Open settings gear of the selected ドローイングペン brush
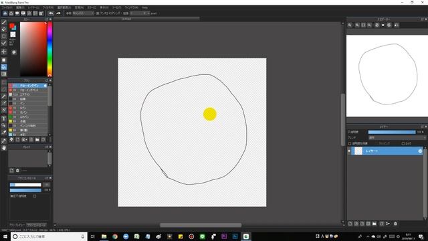The width and height of the screenshot is (428, 241). click(x=45, y=86)
